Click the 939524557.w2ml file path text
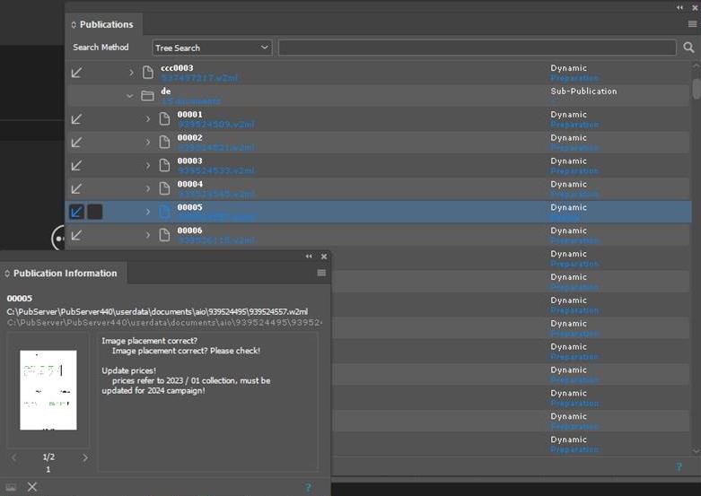701x496 pixels. click(x=157, y=311)
